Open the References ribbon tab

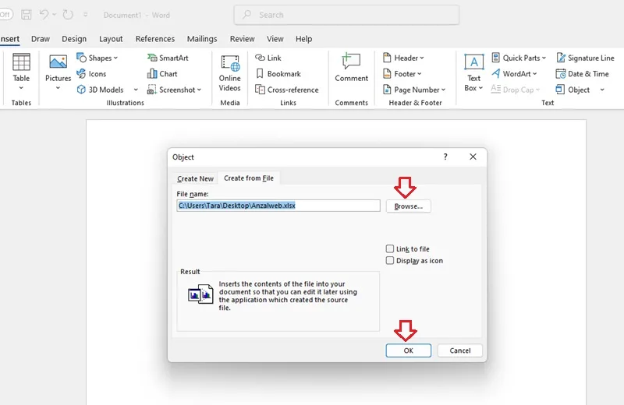[154, 39]
